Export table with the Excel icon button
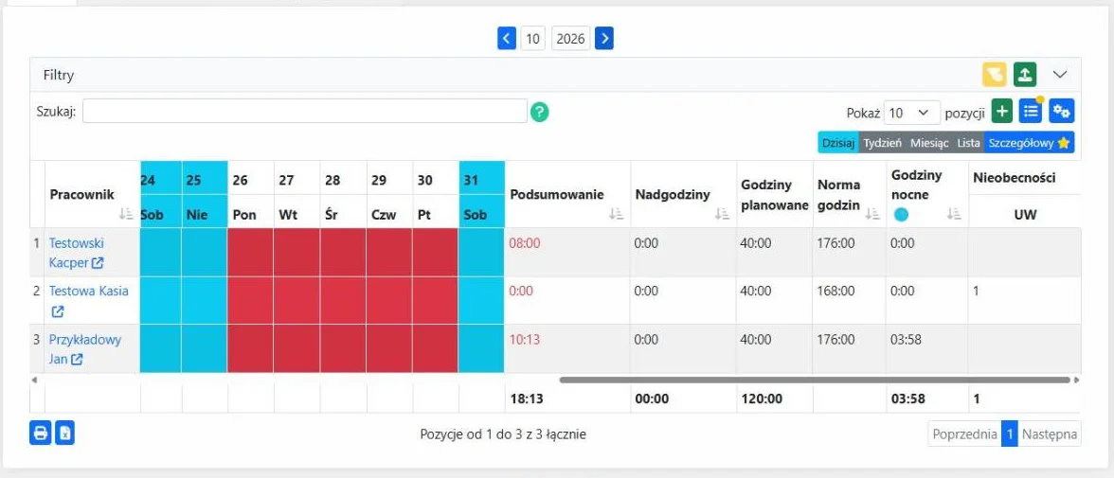Screen dimensions: 1114x478 64,434
